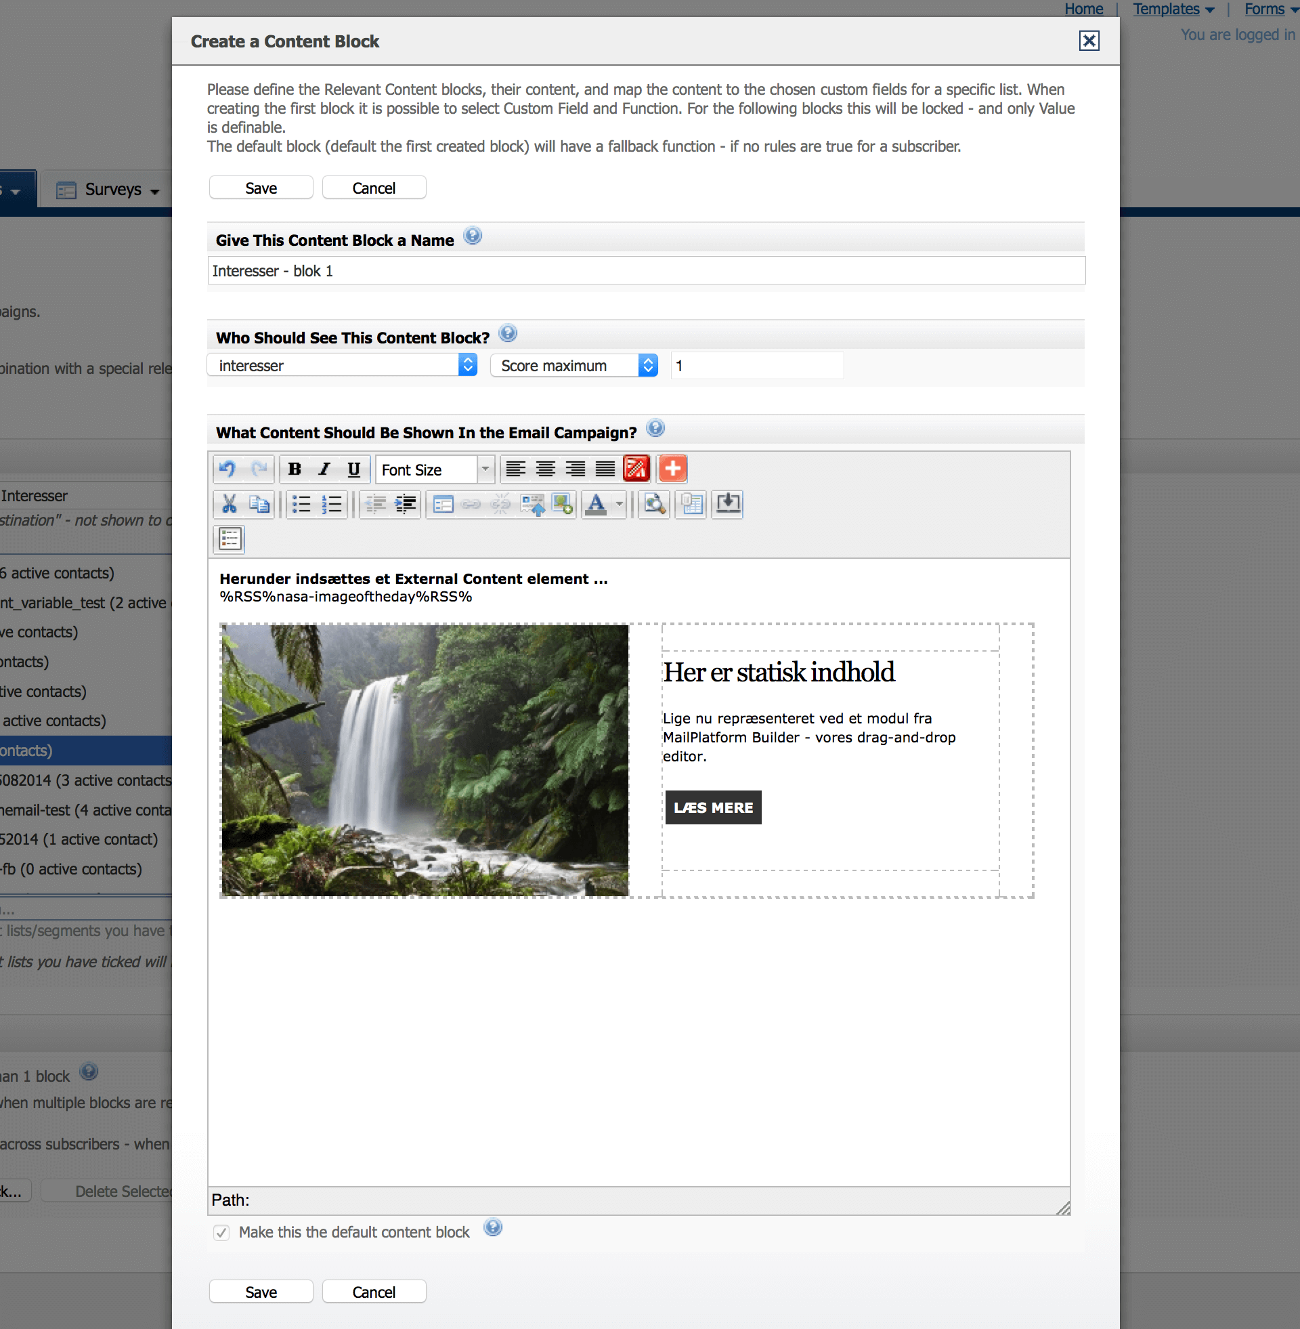
Task: Click the form/template insert icon
Action: [x=443, y=505]
